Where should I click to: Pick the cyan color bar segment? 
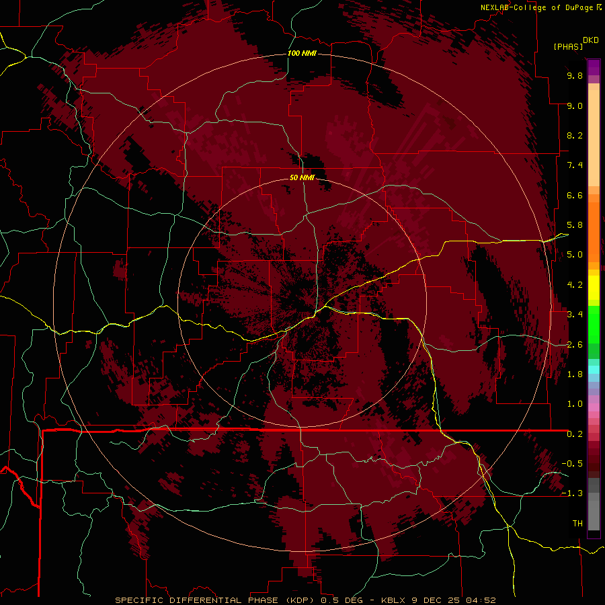click(594, 369)
